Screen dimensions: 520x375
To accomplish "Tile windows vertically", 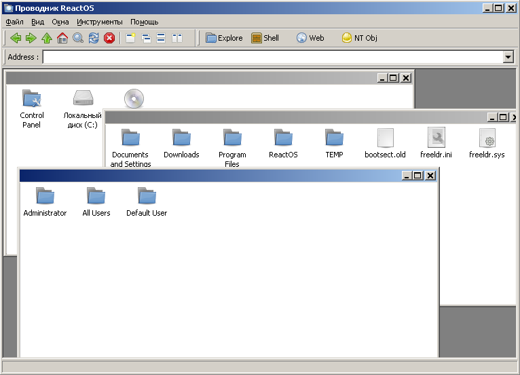I will coord(177,38).
